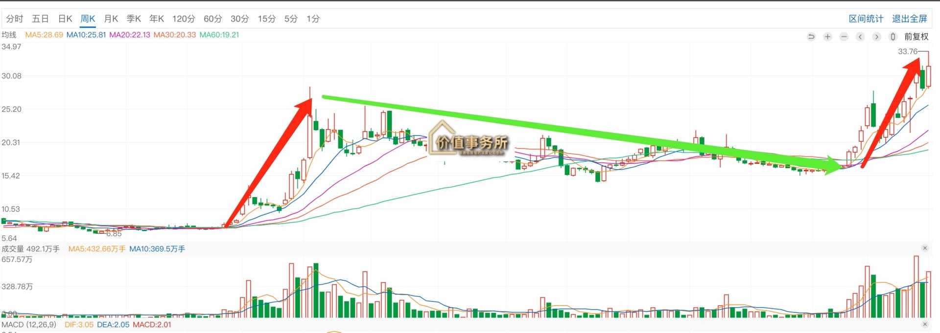Click the 6.85 low price label
940x333 pixels.
[114, 234]
